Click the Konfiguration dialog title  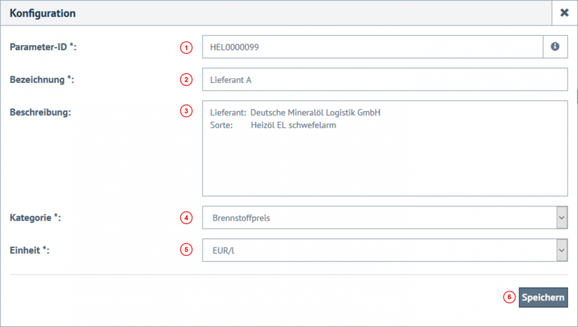pyautogui.click(x=43, y=13)
